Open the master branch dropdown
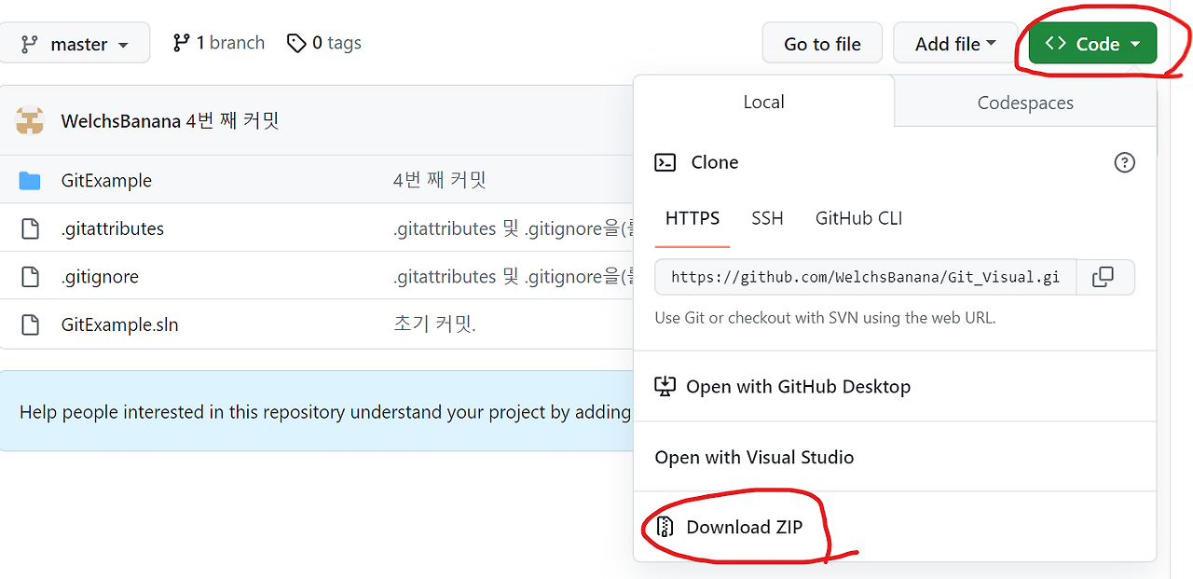Image resolution: width=1193 pixels, height=579 pixels. click(x=73, y=44)
